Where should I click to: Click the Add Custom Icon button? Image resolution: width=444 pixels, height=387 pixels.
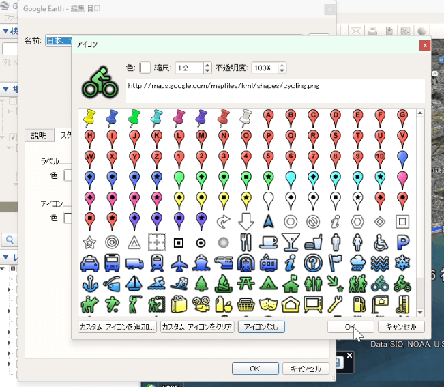click(117, 327)
